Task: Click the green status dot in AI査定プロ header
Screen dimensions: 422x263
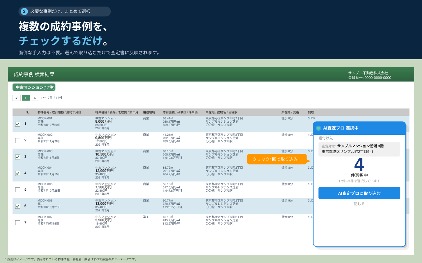Action: [x=318, y=128]
